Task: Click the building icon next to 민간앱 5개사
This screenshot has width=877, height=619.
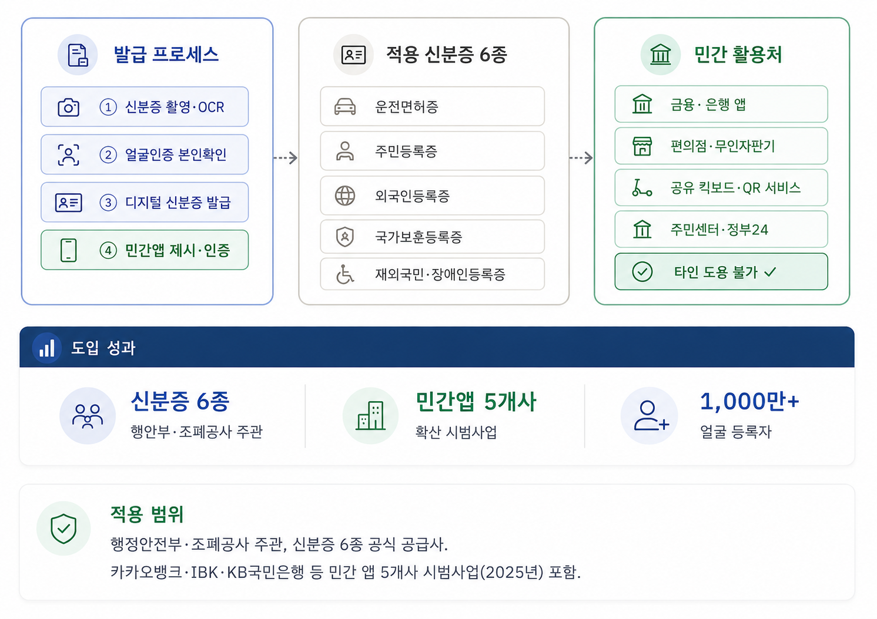Action: 371,416
